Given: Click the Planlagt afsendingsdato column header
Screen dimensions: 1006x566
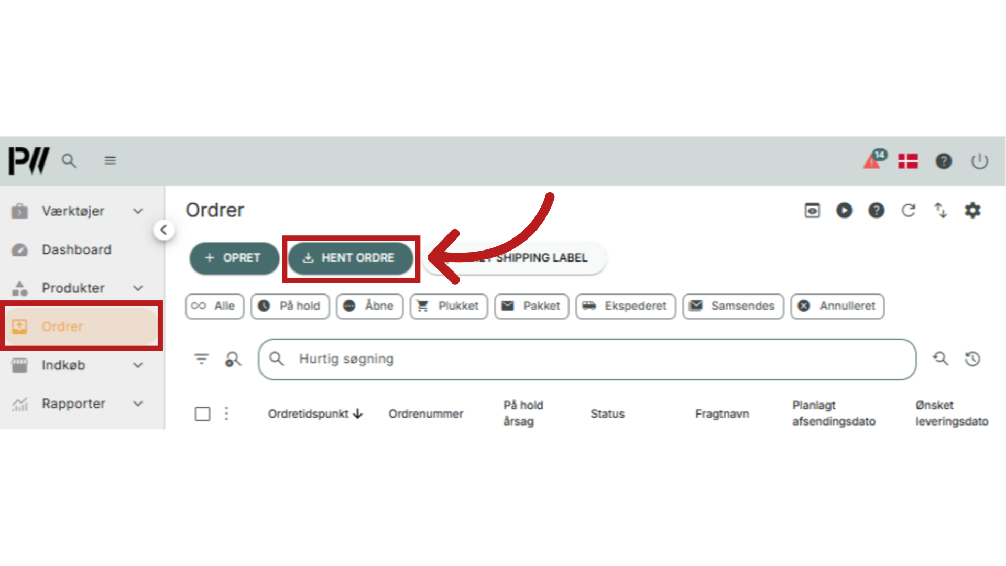Looking at the screenshot, I should click(x=834, y=413).
